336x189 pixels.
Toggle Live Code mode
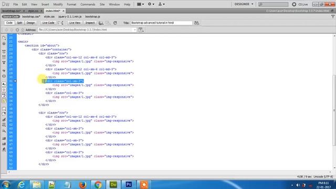click(x=48, y=23)
